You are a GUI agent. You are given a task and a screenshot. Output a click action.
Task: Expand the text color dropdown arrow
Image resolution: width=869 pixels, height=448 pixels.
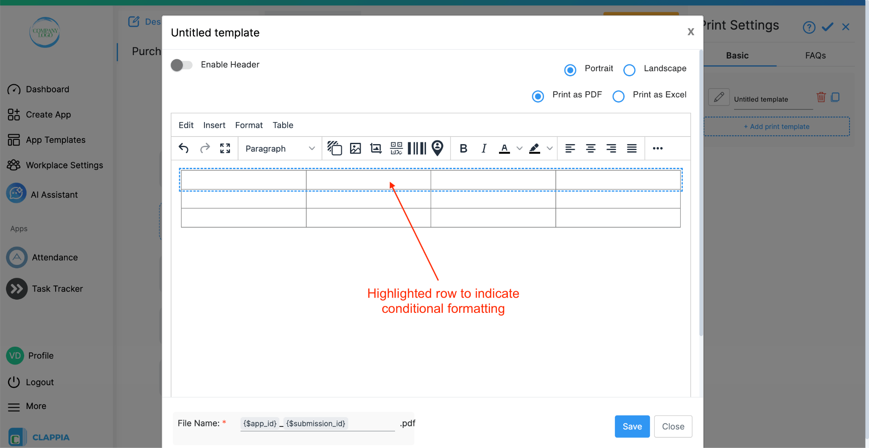519,148
